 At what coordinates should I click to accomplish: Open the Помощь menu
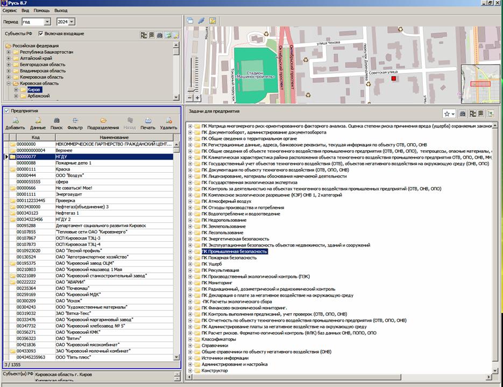click(x=41, y=10)
